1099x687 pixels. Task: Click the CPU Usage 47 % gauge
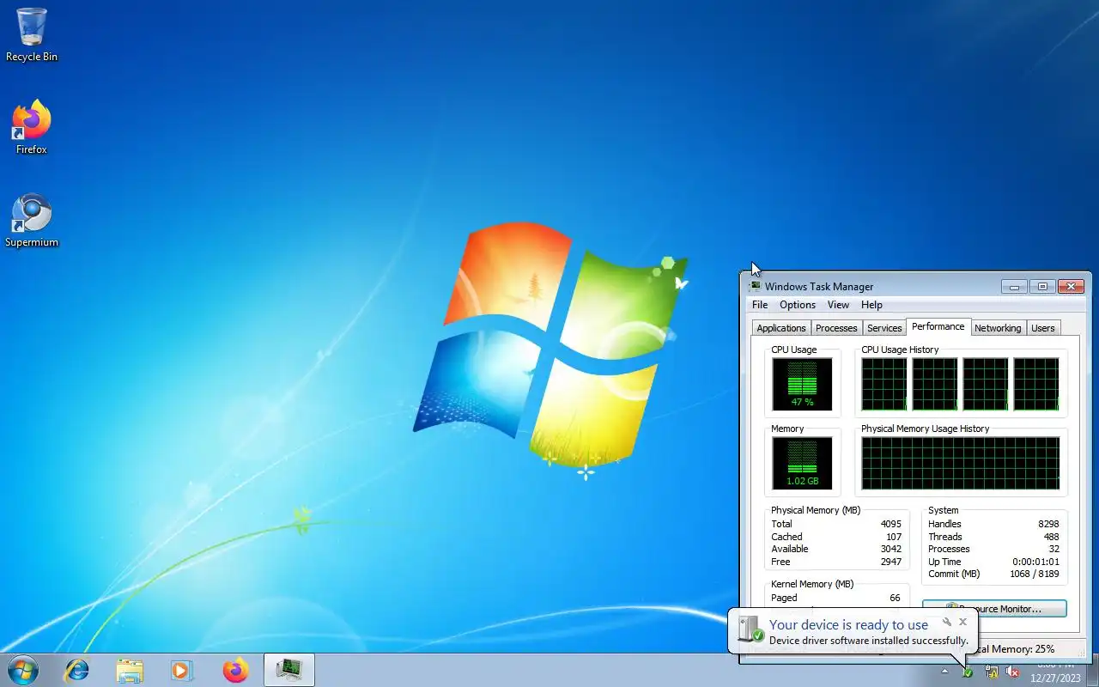(x=802, y=384)
